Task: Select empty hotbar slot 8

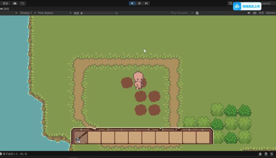Action: pyautogui.click(x=189, y=137)
